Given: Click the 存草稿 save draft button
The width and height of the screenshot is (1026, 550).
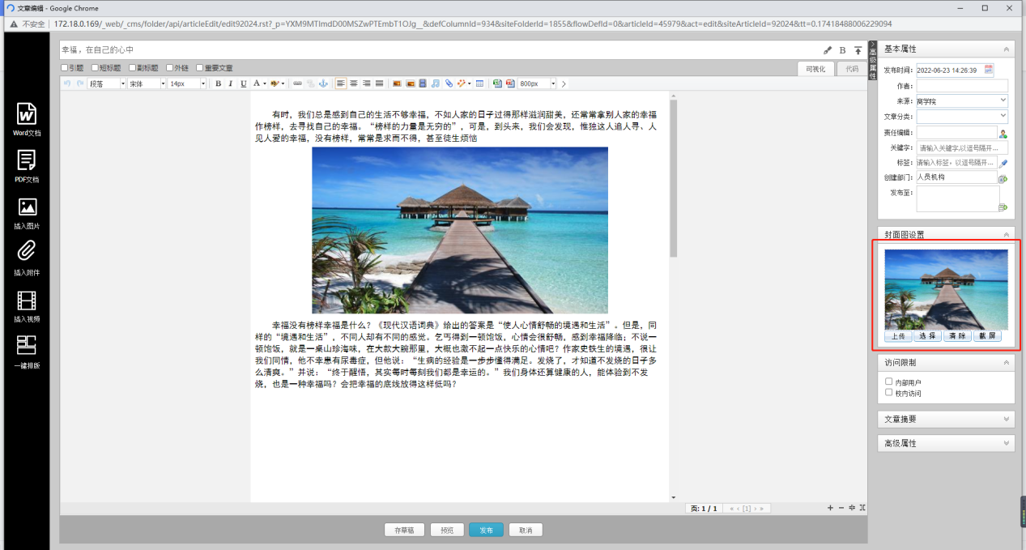Looking at the screenshot, I should 404,531.
